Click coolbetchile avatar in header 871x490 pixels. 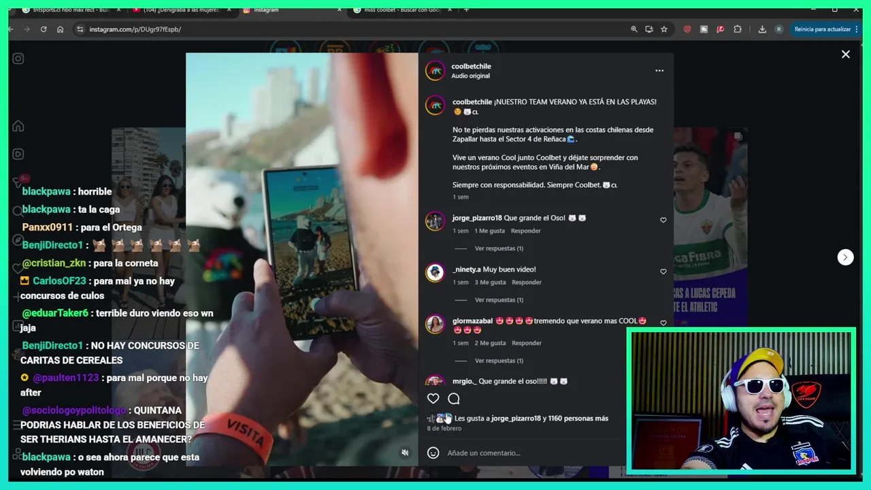click(x=435, y=71)
